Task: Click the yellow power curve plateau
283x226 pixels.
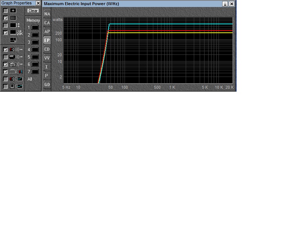Action: pos(171,33)
